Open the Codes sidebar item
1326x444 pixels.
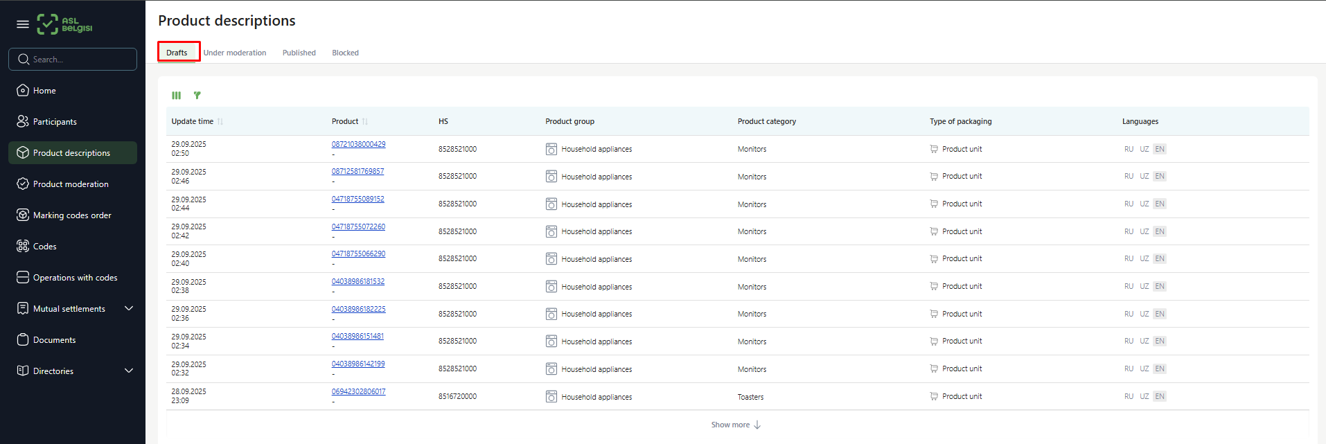coord(44,247)
